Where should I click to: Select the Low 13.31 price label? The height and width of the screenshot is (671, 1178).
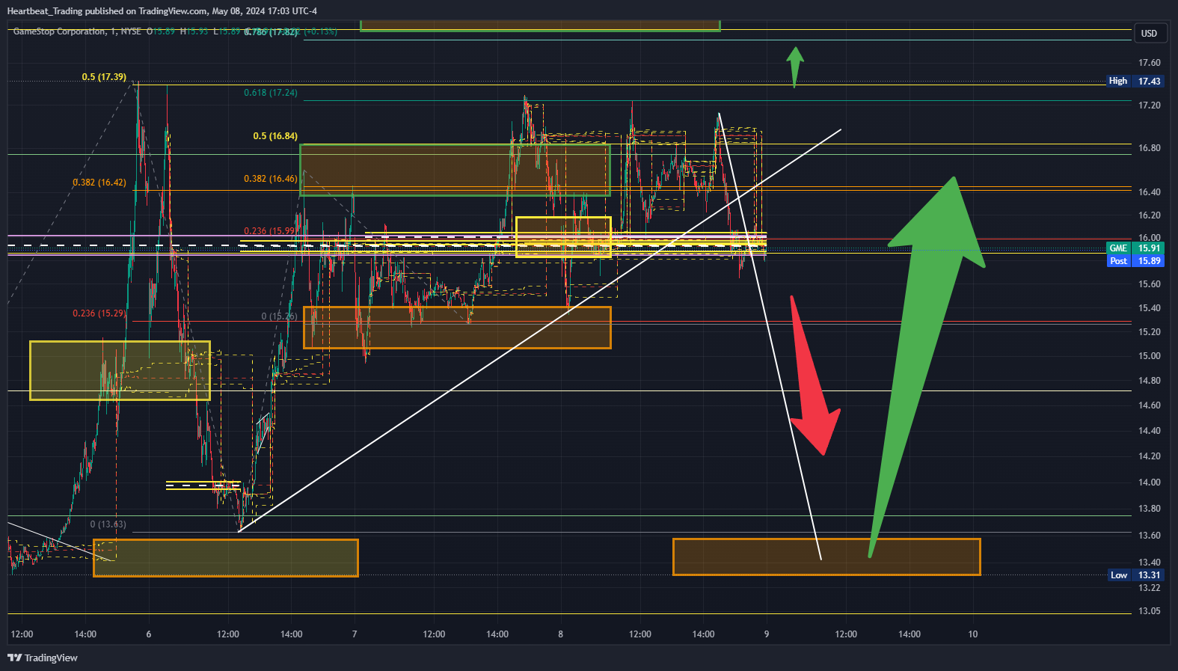1135,575
